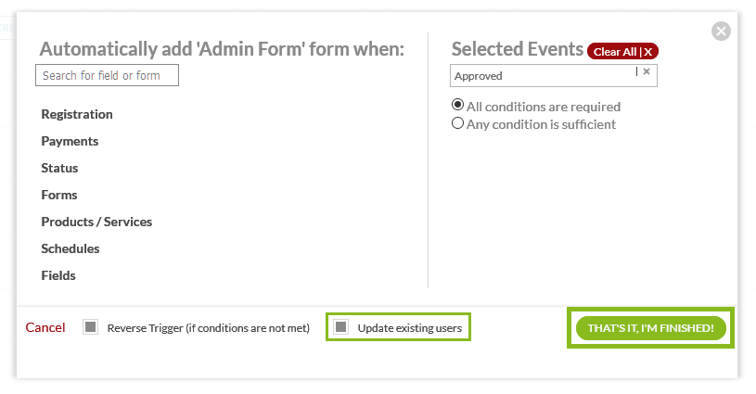
Task: Open the Status category
Action: (59, 168)
